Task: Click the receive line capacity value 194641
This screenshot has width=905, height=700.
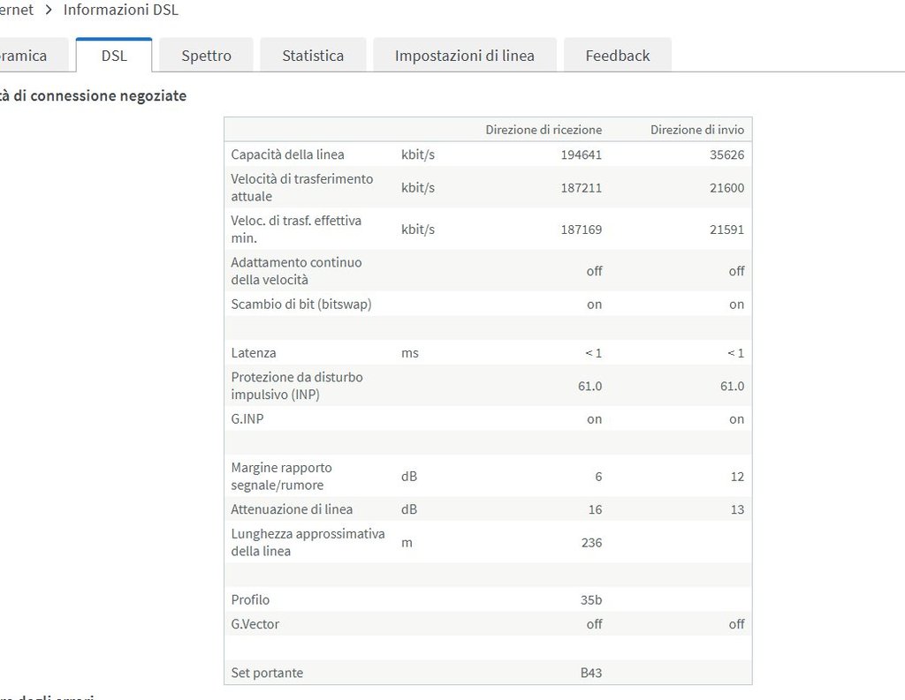Action: click(581, 154)
